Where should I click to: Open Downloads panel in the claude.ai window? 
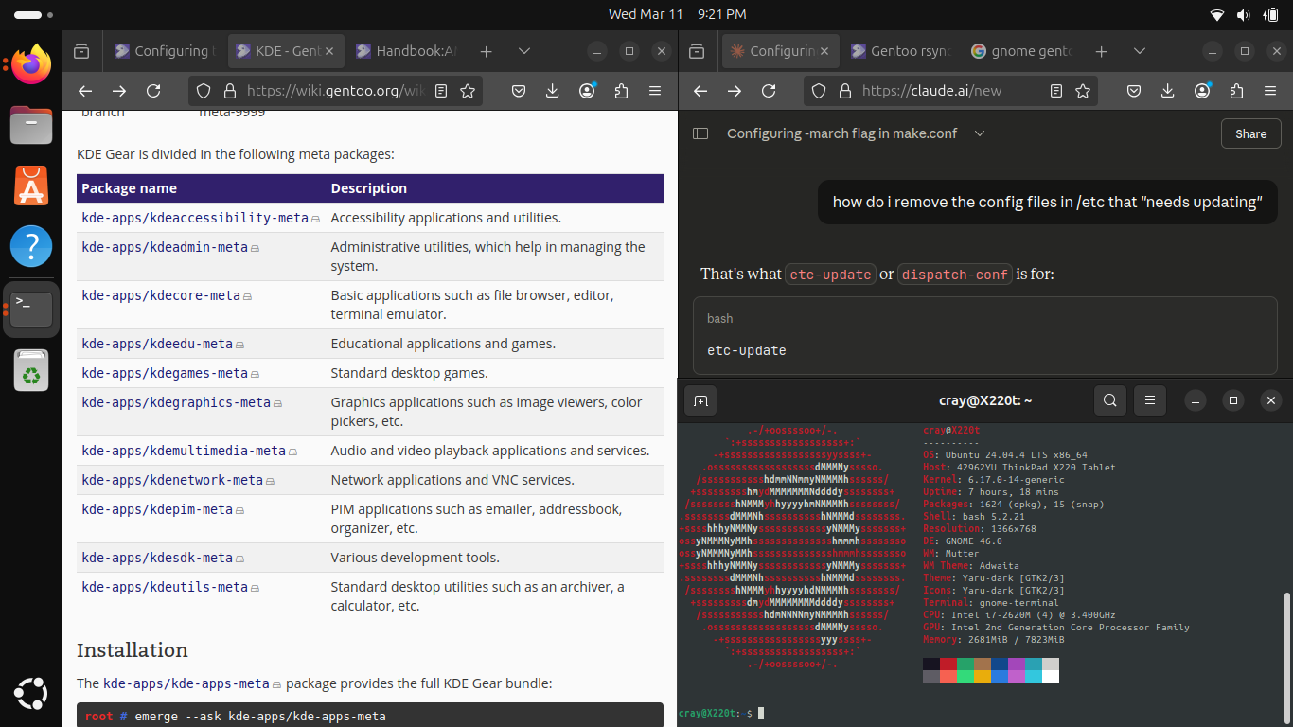[x=1168, y=91]
